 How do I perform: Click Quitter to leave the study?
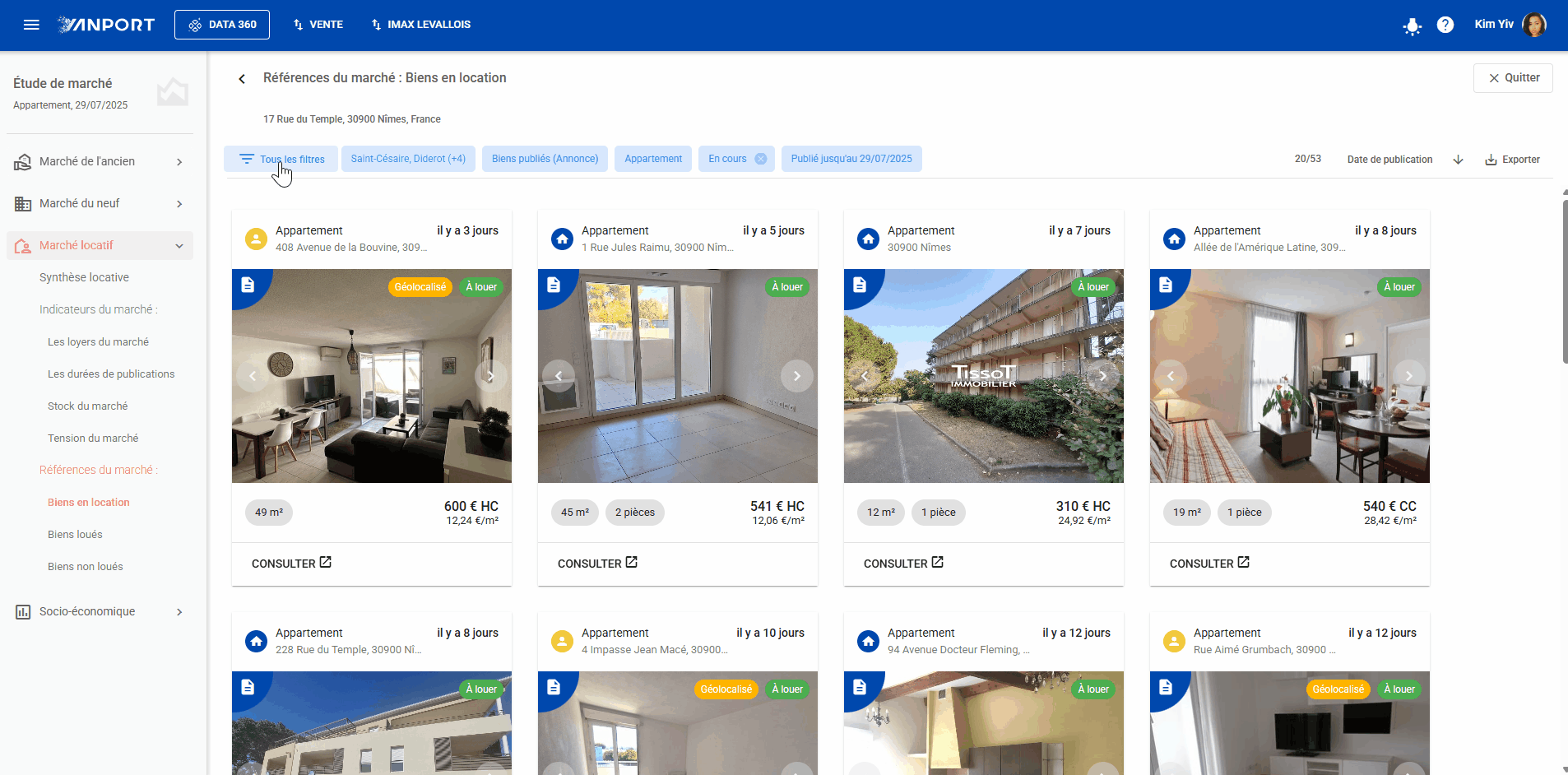[x=1513, y=78]
